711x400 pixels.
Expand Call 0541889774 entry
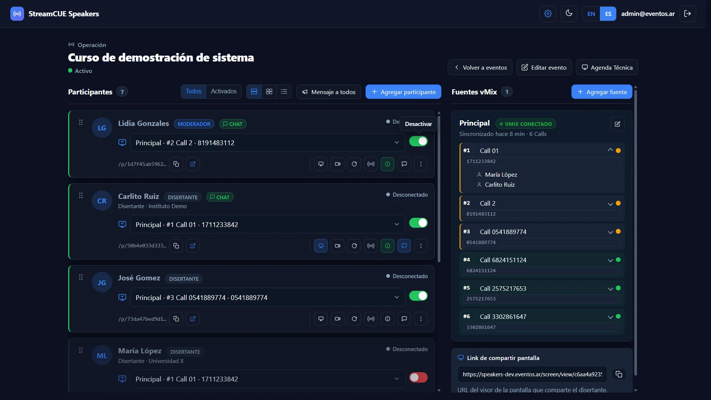click(x=610, y=232)
